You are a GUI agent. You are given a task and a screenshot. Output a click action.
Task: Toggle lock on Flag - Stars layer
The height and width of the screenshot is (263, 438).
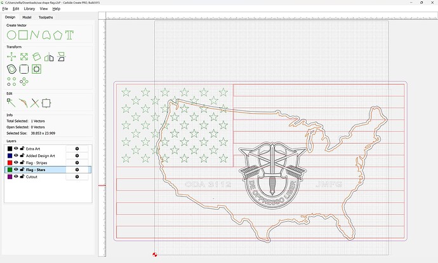pos(22,170)
